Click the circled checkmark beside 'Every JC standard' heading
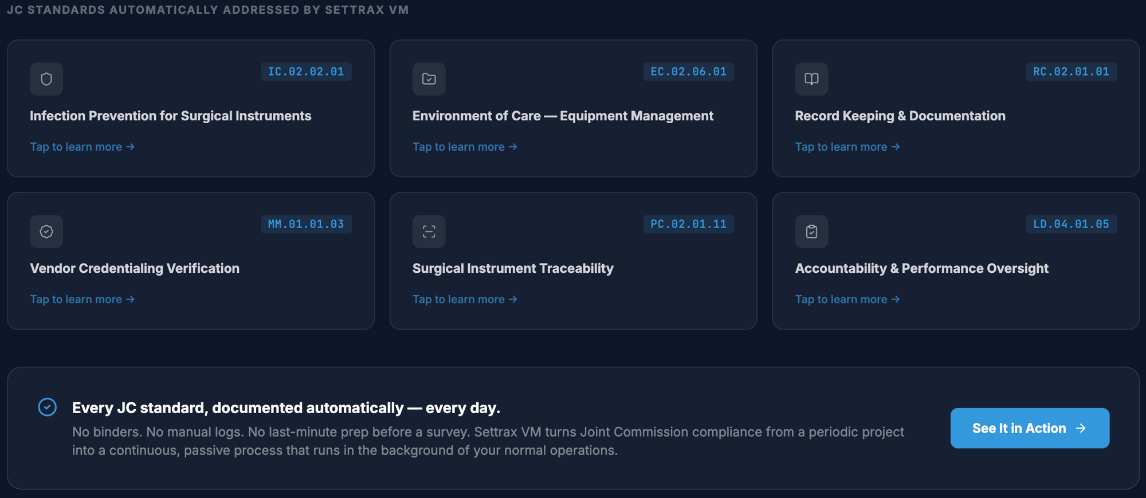Screen dimensions: 1146x498 click(x=48, y=407)
